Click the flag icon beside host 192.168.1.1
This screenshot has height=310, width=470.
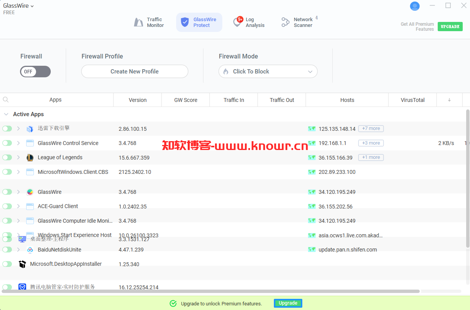(312, 143)
